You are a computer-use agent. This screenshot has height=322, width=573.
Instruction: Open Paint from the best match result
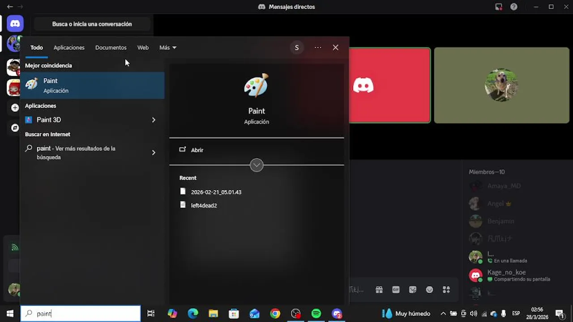tap(92, 85)
